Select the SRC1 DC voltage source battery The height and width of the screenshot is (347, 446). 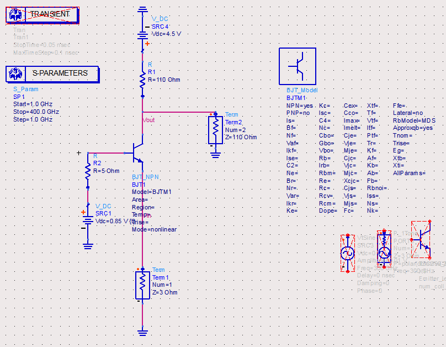pyautogui.click(x=88, y=221)
